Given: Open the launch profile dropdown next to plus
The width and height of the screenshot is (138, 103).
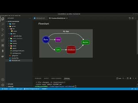Looking at the screenshot, I should pos(125,78).
